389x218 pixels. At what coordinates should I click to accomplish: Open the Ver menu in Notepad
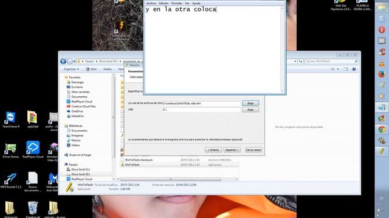pyautogui.click(x=187, y=3)
